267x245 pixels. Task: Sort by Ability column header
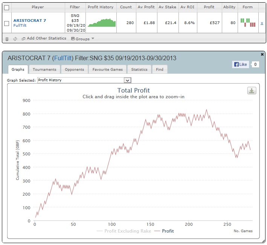click(229, 7)
